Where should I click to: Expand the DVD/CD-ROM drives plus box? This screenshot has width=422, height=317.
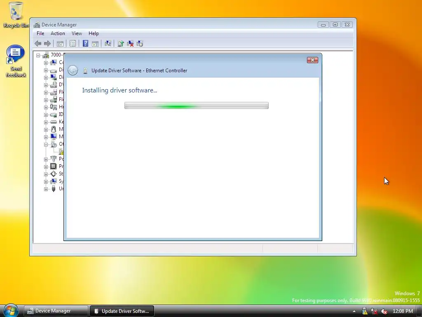click(46, 85)
